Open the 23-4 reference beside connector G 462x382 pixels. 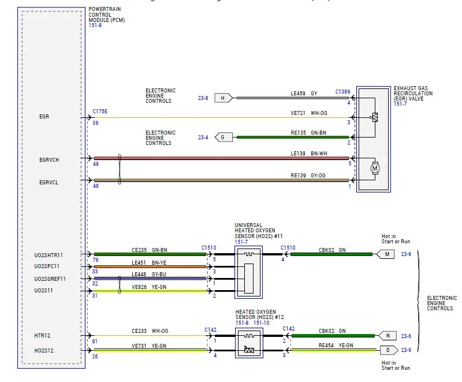[203, 138]
